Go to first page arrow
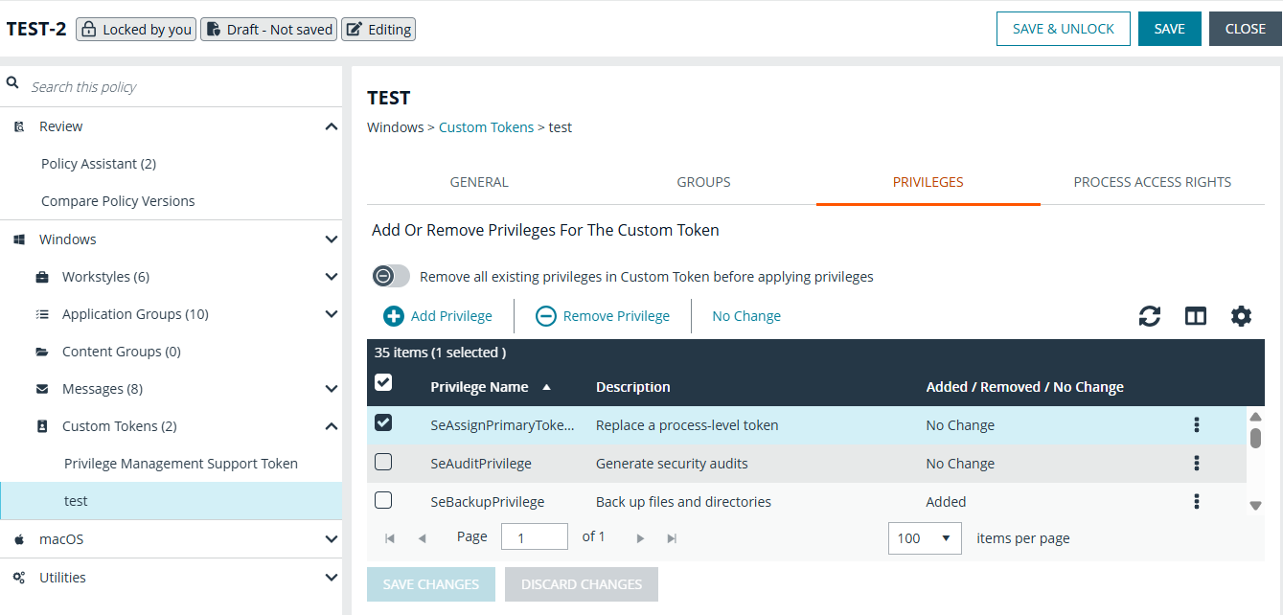This screenshot has height=615, width=1283. (390, 538)
